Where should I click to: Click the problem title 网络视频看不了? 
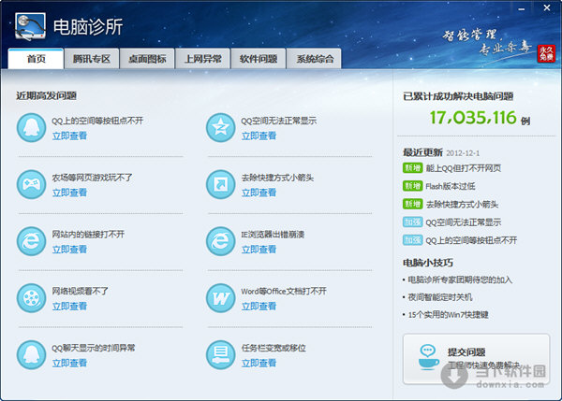tap(80, 292)
